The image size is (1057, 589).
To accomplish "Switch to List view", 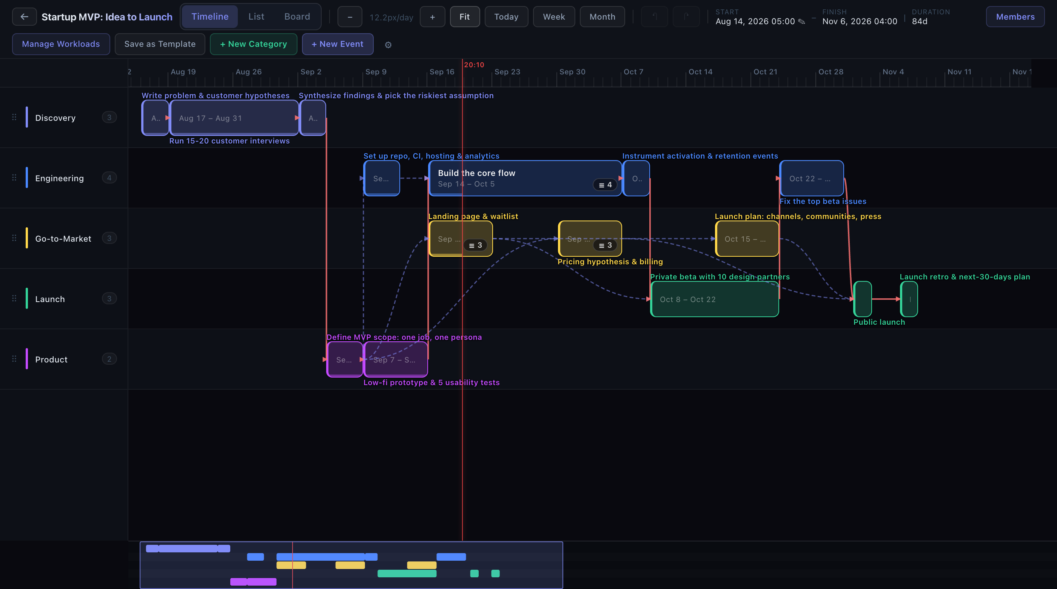I will (x=256, y=17).
